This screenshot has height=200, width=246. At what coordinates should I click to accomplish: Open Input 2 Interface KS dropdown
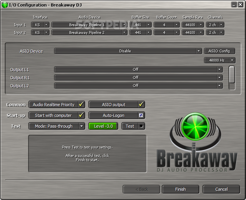pyautogui.click(x=40, y=32)
